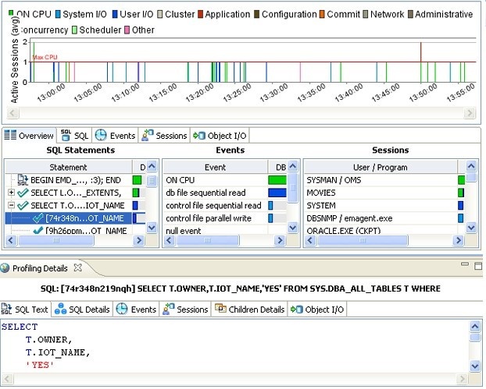The image size is (486, 389).
Task: Expand the SELECT L.O...EXTENTS statement node
Action: [11, 193]
